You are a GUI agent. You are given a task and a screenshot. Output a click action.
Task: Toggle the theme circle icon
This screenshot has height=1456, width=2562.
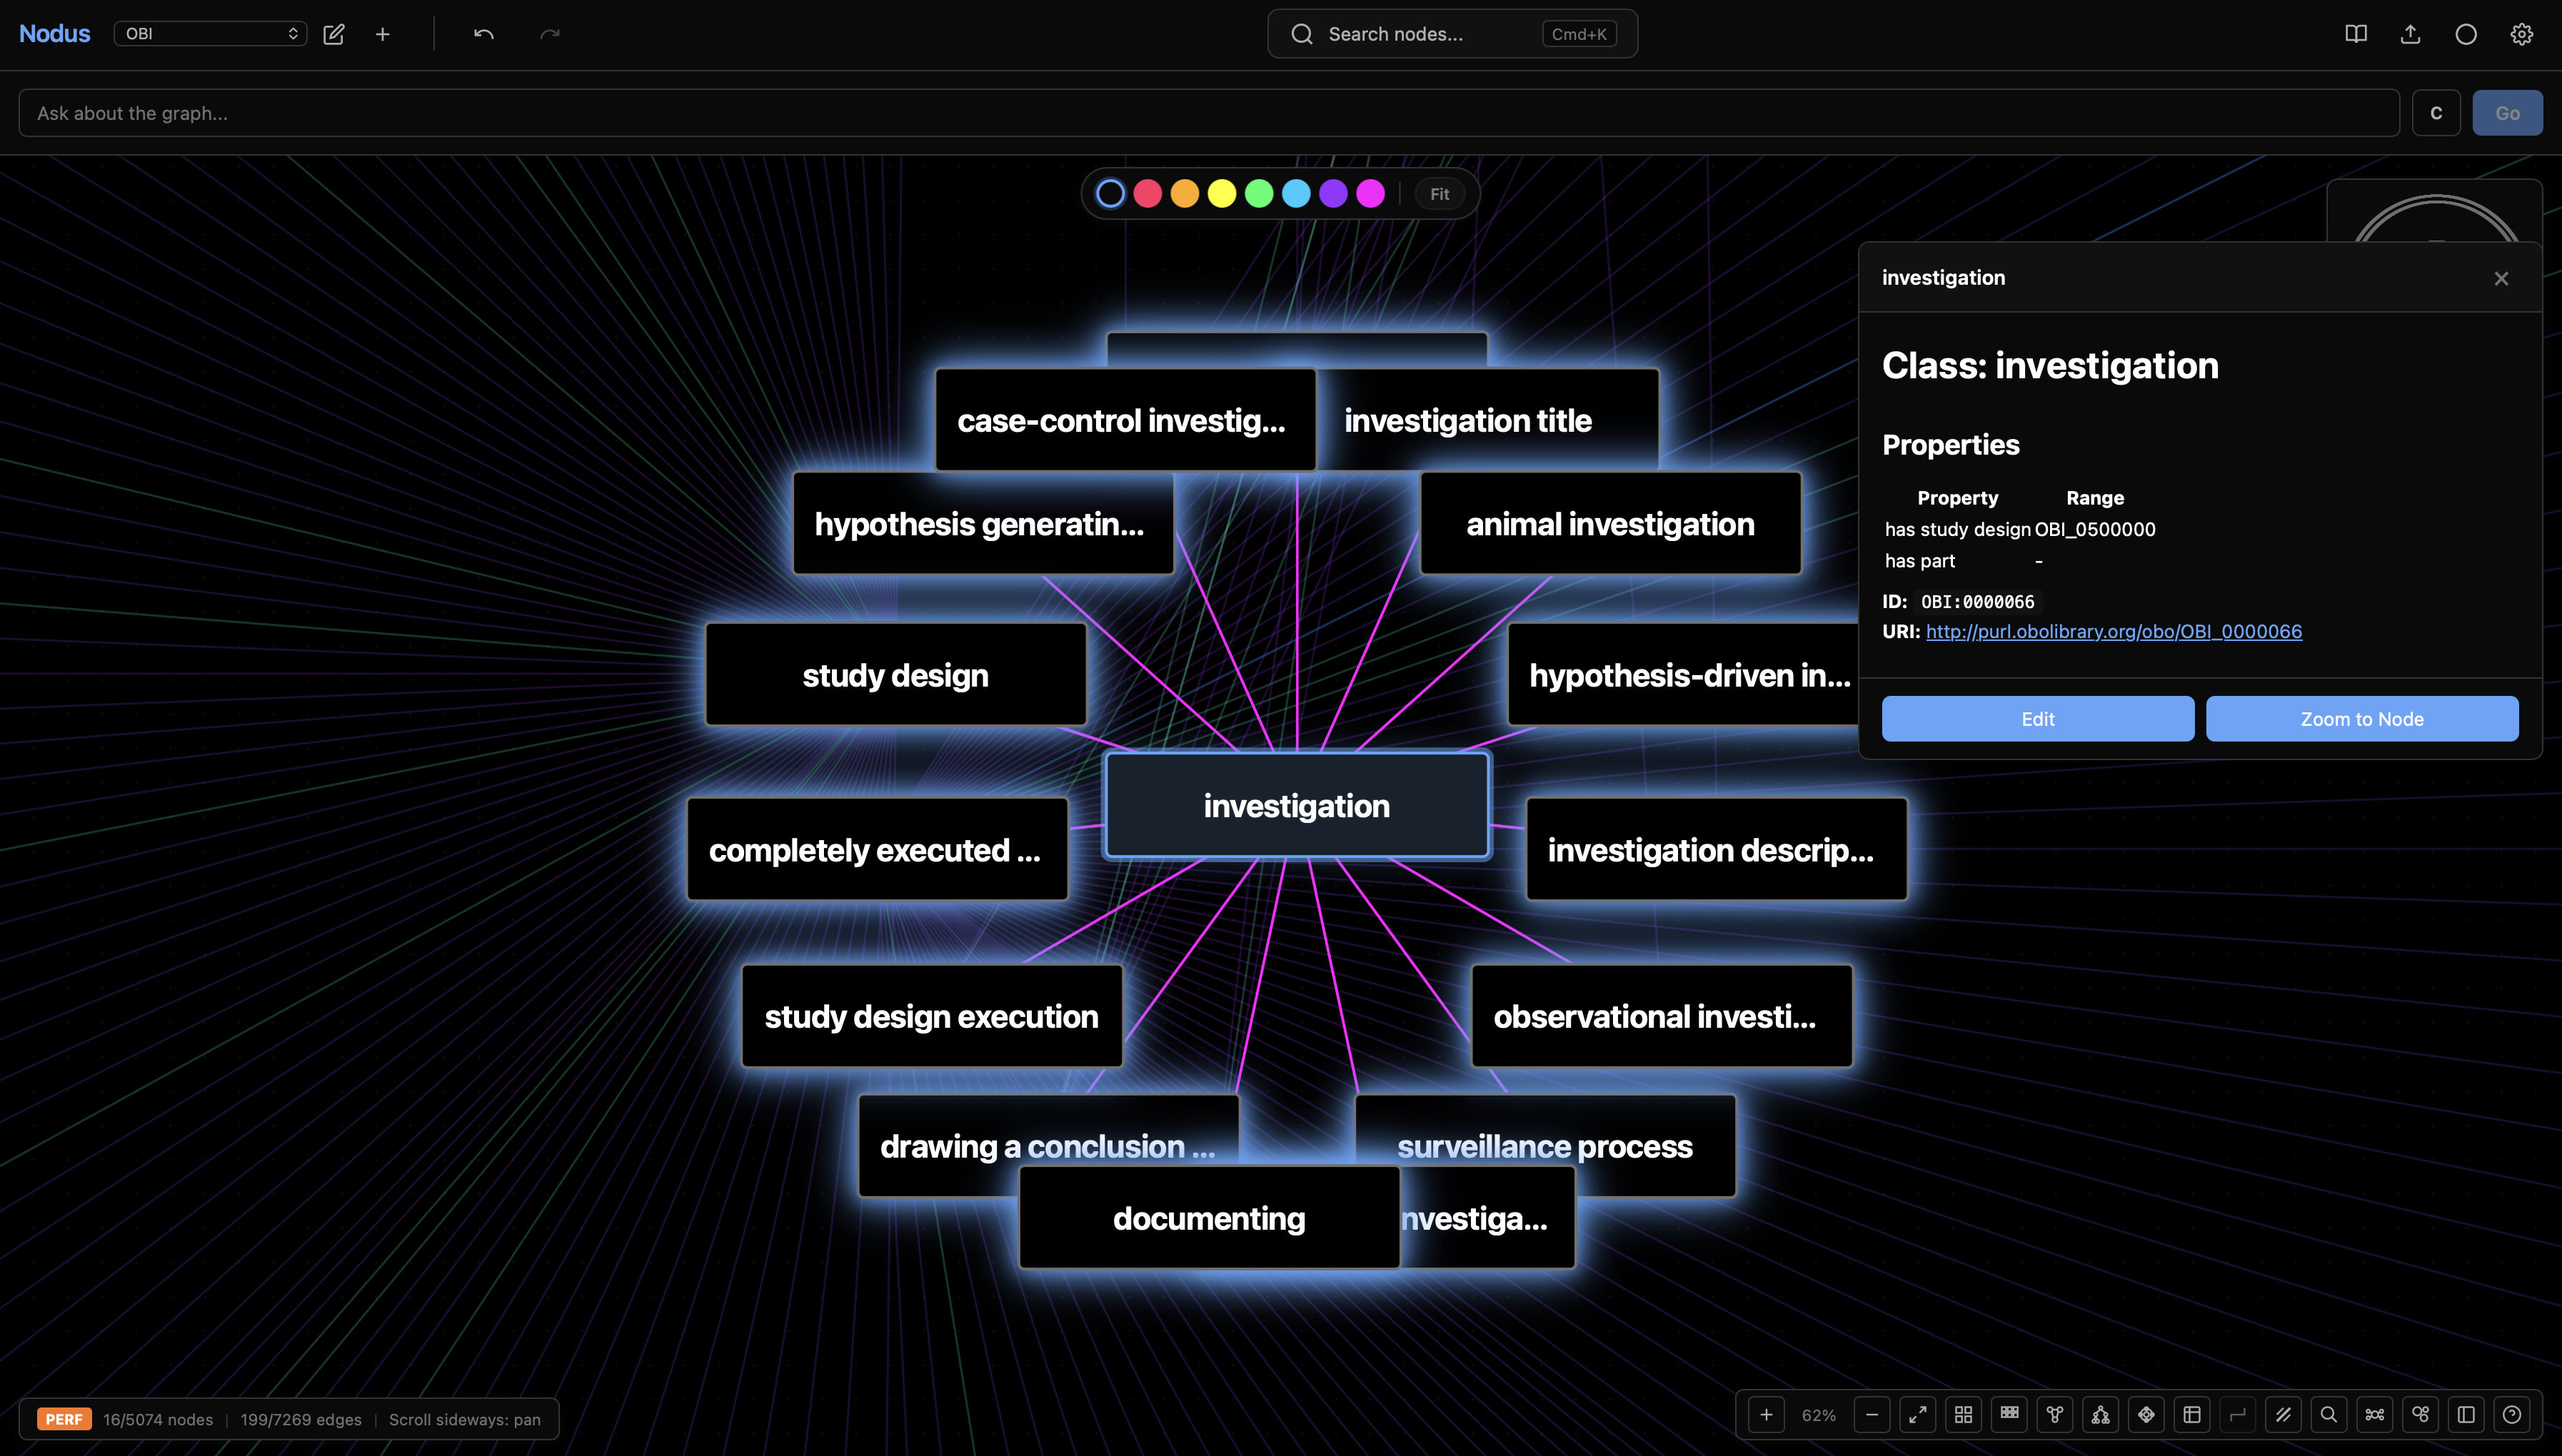click(x=2466, y=34)
